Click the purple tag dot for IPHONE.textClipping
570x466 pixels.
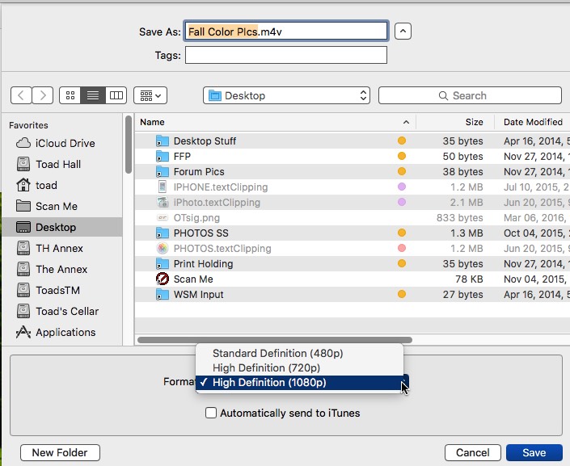(x=402, y=187)
